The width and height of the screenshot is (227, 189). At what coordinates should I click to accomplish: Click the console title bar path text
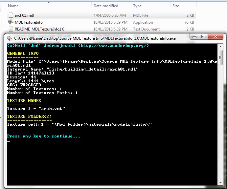pyautogui.click(x=95, y=38)
